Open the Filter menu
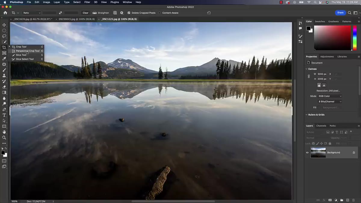Screen dimensions: 361x203 [87, 2]
